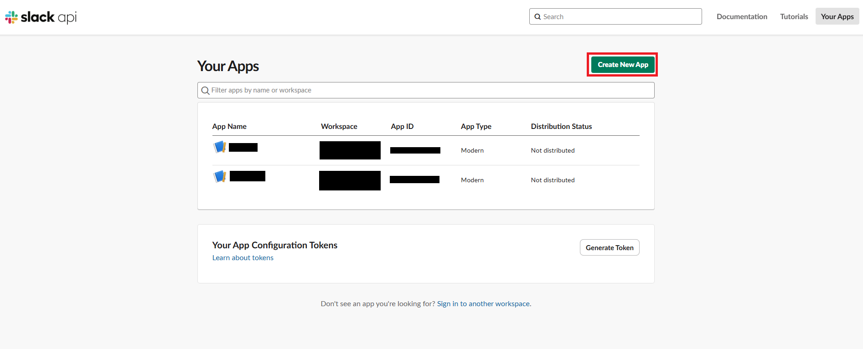Click the Generate Token button
This screenshot has width=863, height=349.
[610, 247]
